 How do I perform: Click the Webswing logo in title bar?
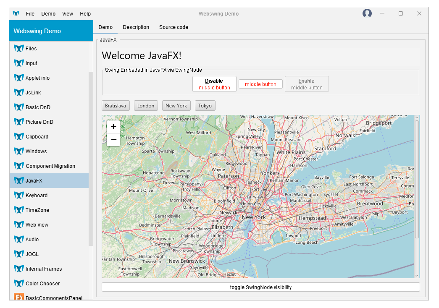(16, 13)
